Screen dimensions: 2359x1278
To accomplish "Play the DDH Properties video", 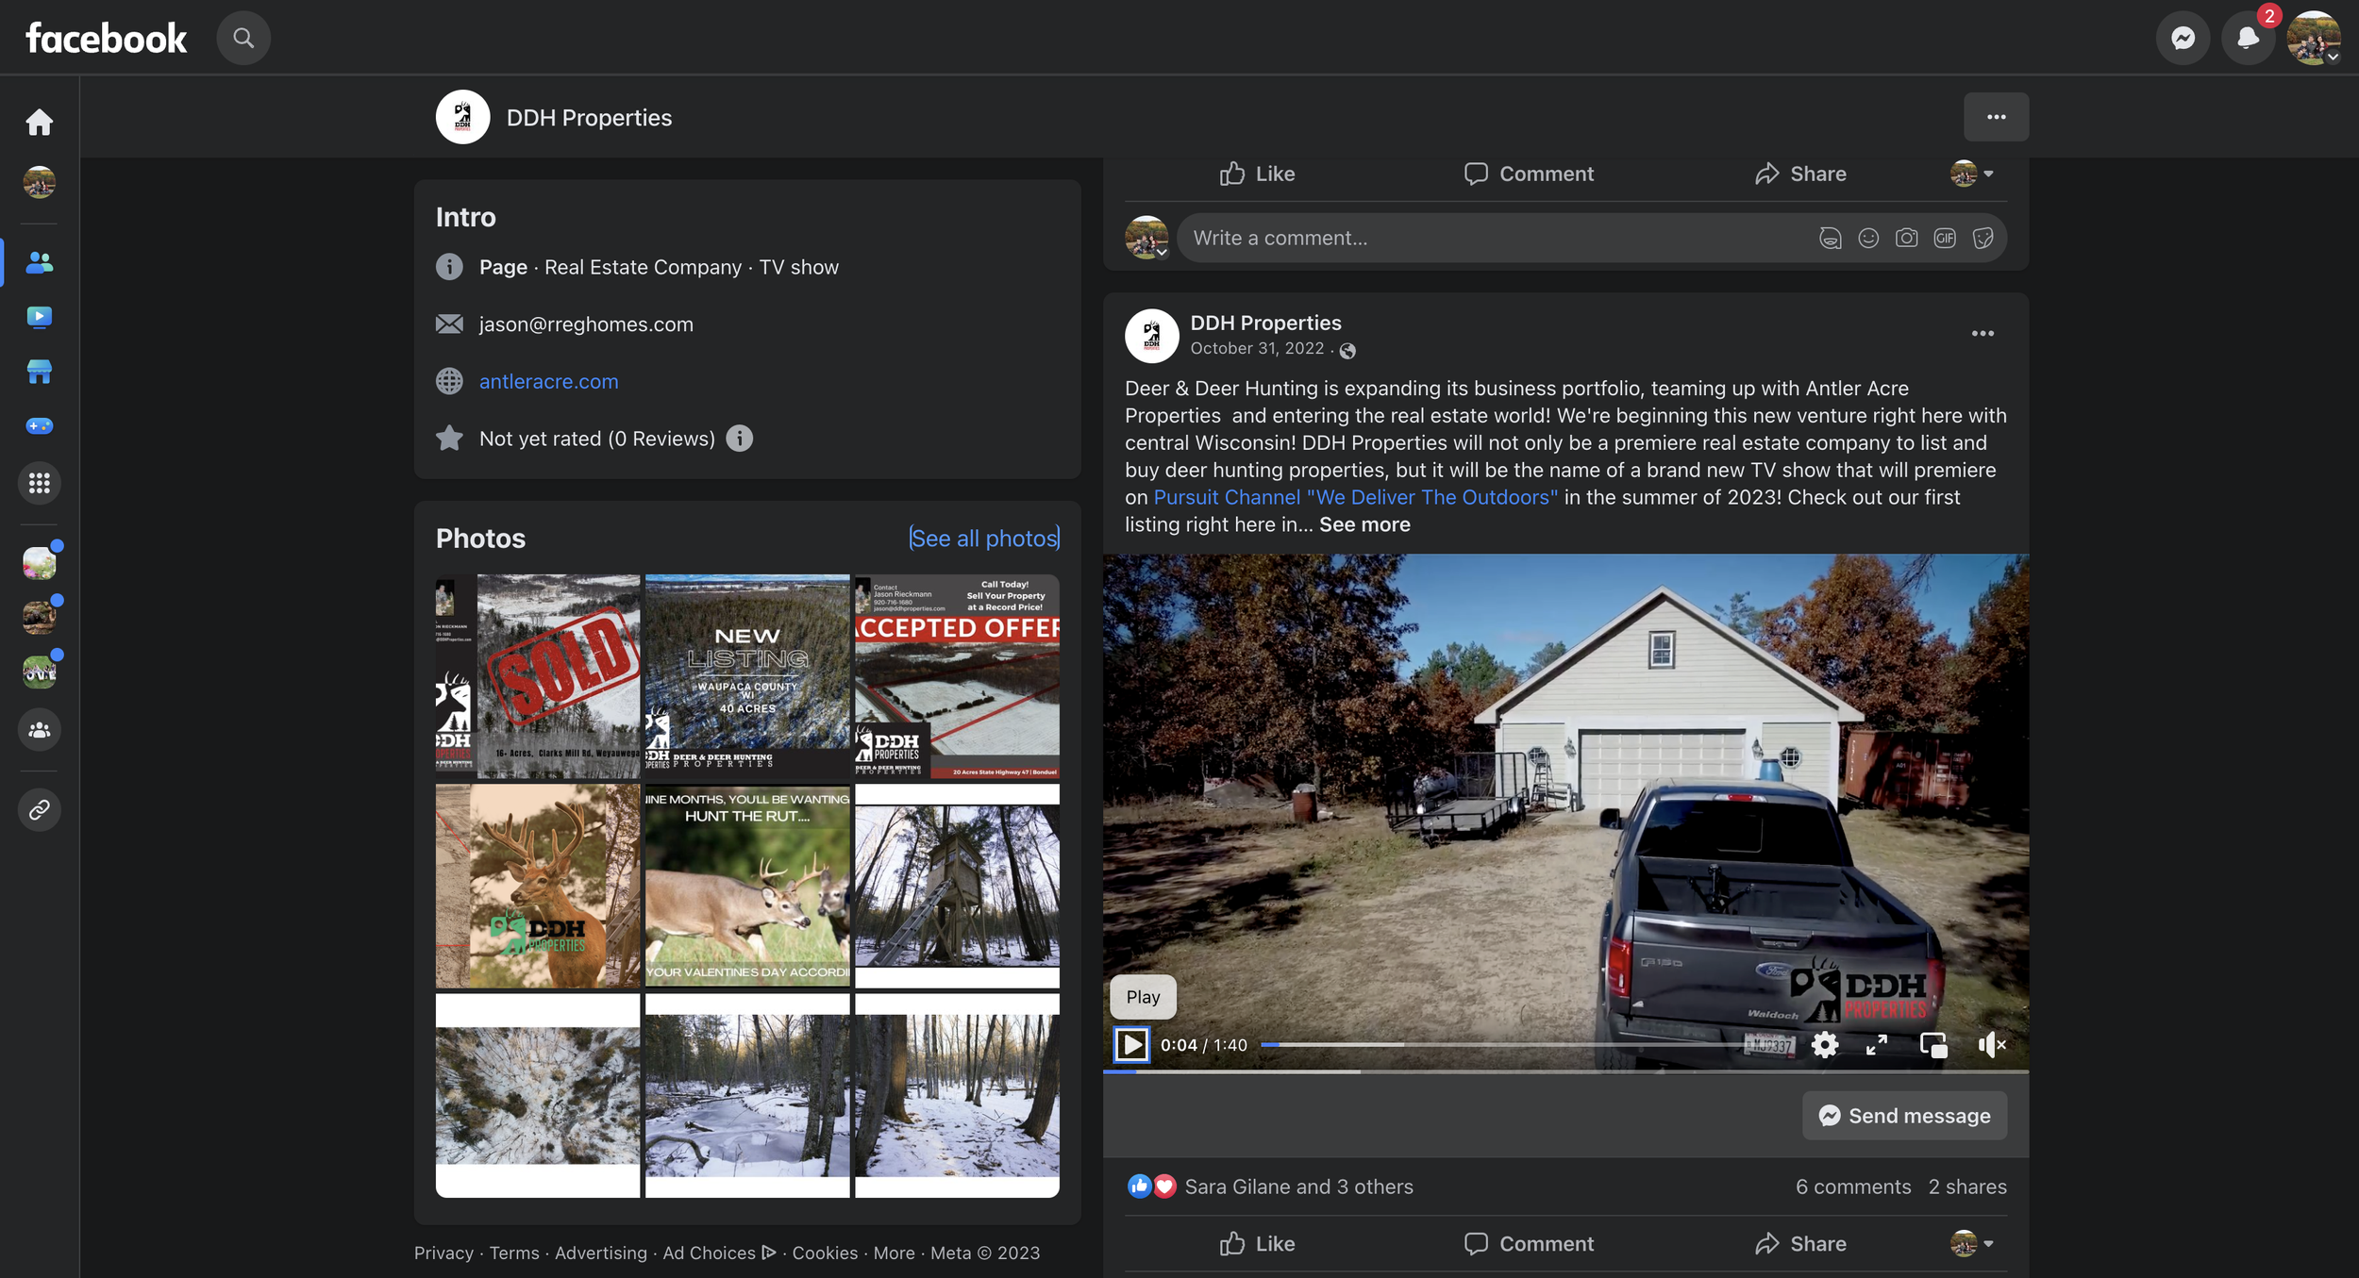I will [x=1131, y=1045].
